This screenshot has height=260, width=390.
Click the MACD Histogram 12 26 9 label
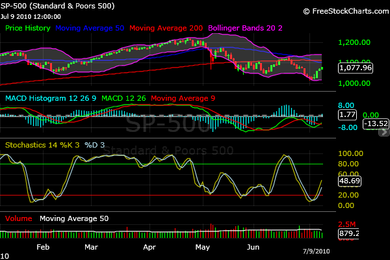[51, 98]
